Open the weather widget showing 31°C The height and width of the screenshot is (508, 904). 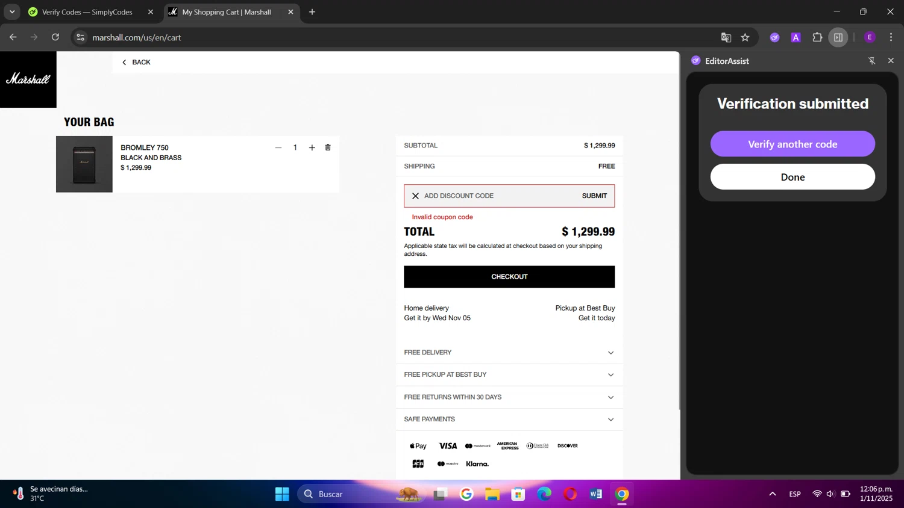(x=51, y=494)
